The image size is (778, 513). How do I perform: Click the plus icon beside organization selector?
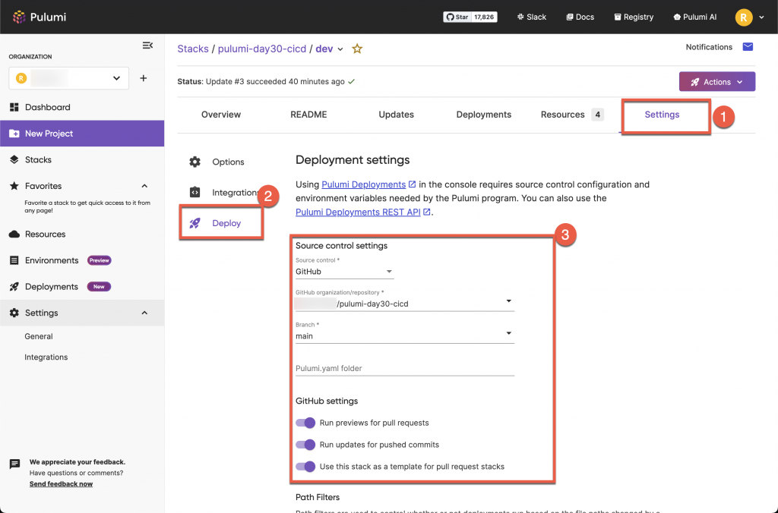tap(143, 78)
